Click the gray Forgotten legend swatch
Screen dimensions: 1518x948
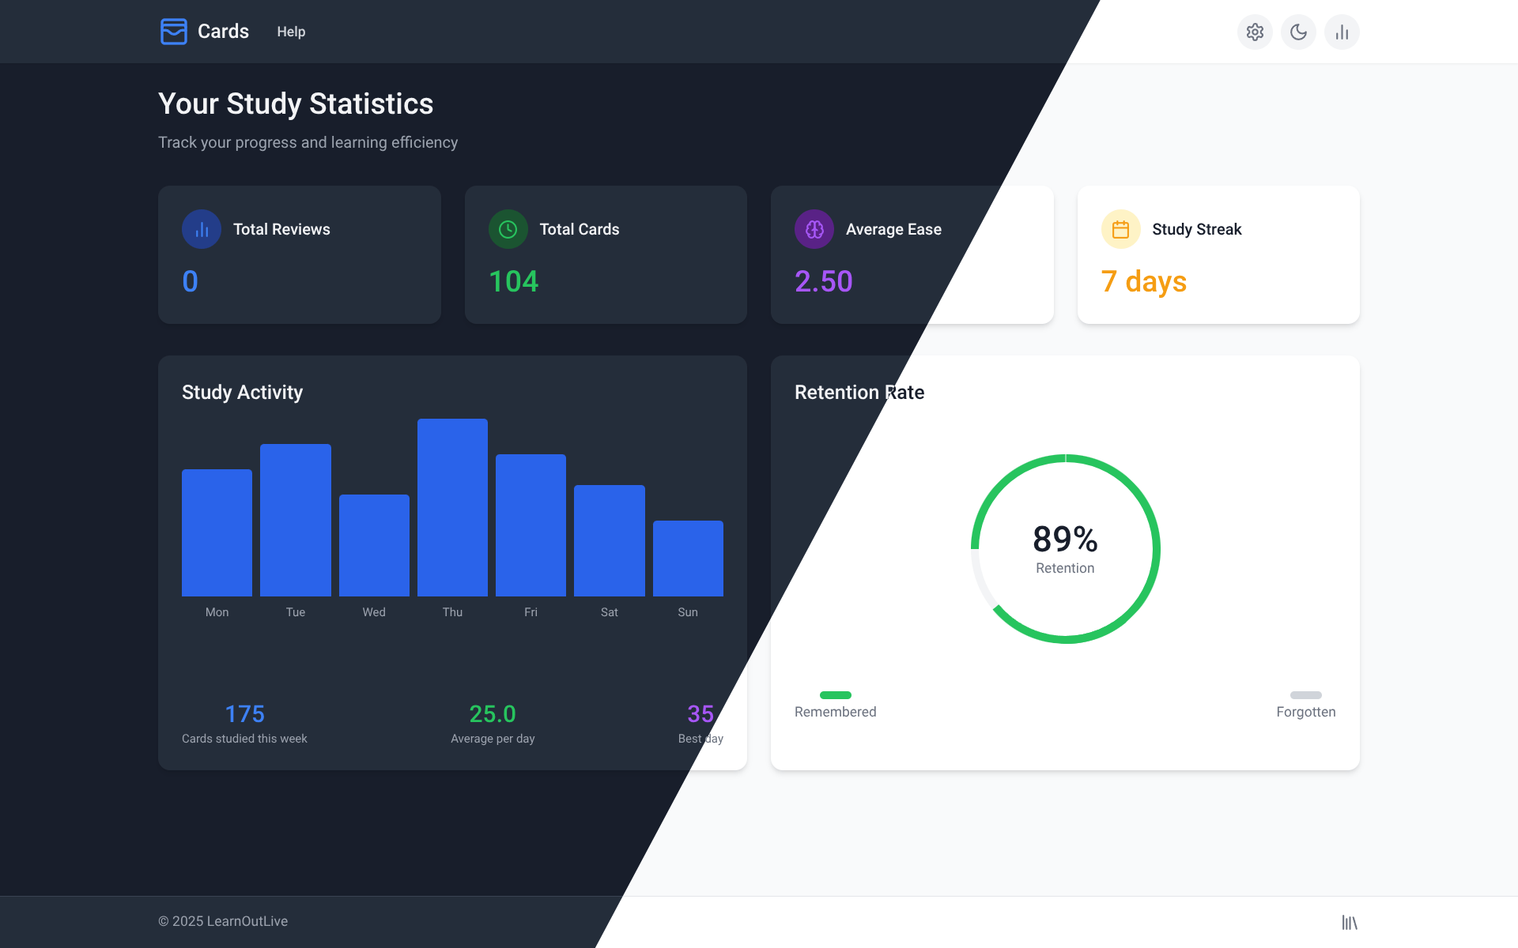pos(1305,695)
